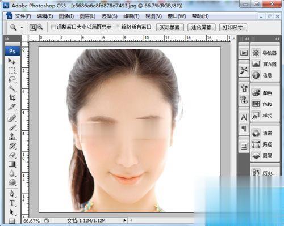284x226 pixels.
Task: Enable 调整窗口大小以满屏显示 checkbox
Action: [53, 27]
